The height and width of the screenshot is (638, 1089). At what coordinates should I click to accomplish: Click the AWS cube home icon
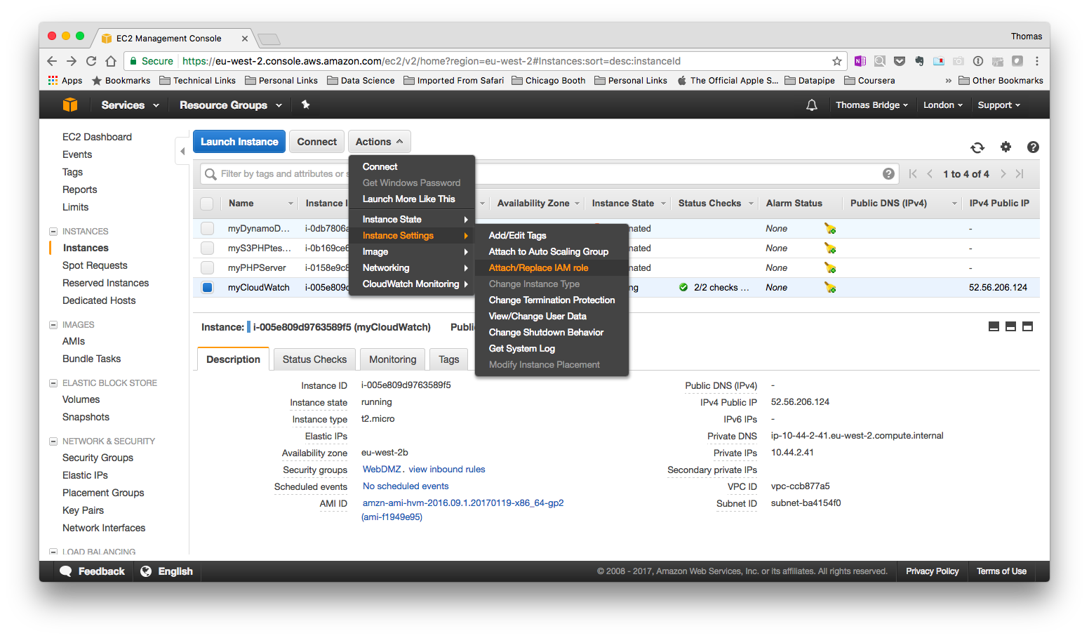coord(70,105)
